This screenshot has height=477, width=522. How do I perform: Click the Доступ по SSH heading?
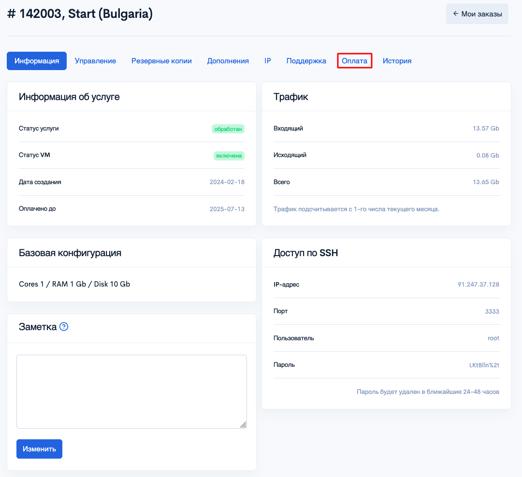305,253
